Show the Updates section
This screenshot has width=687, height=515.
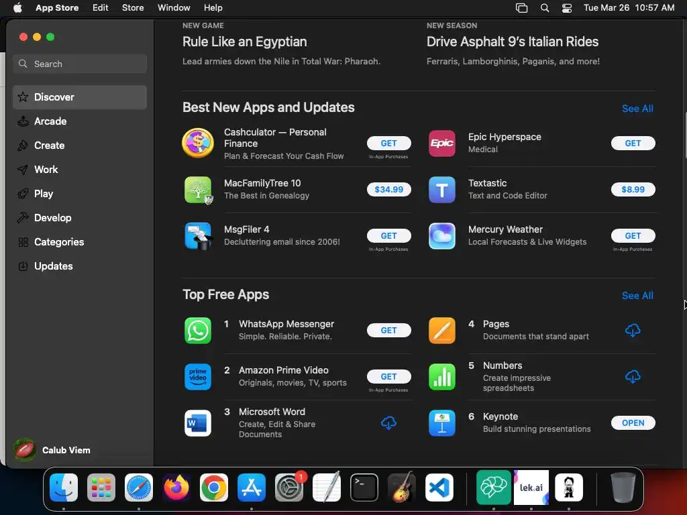(80, 266)
